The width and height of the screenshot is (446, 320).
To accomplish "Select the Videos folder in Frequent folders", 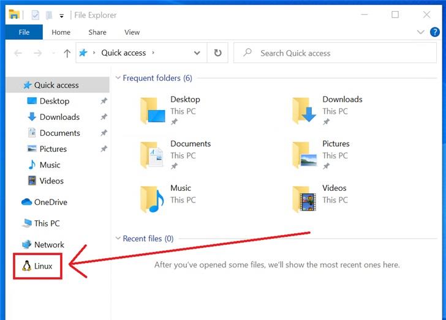I will 320,199.
